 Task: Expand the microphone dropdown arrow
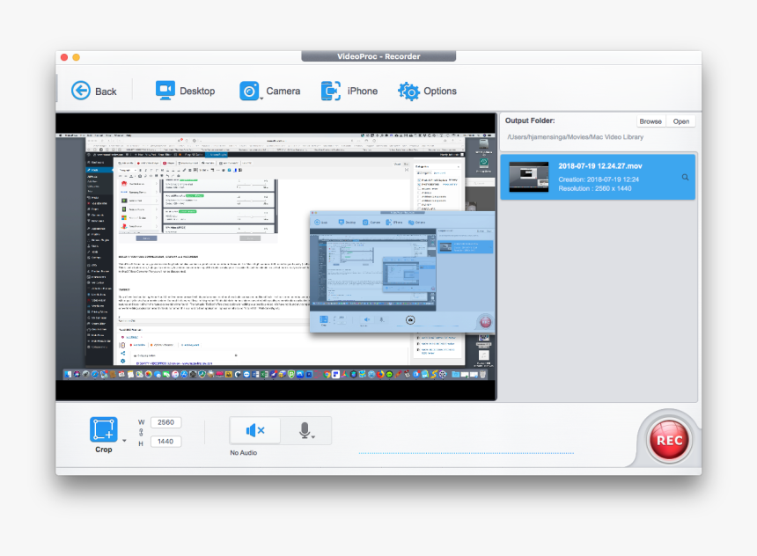pos(313,436)
